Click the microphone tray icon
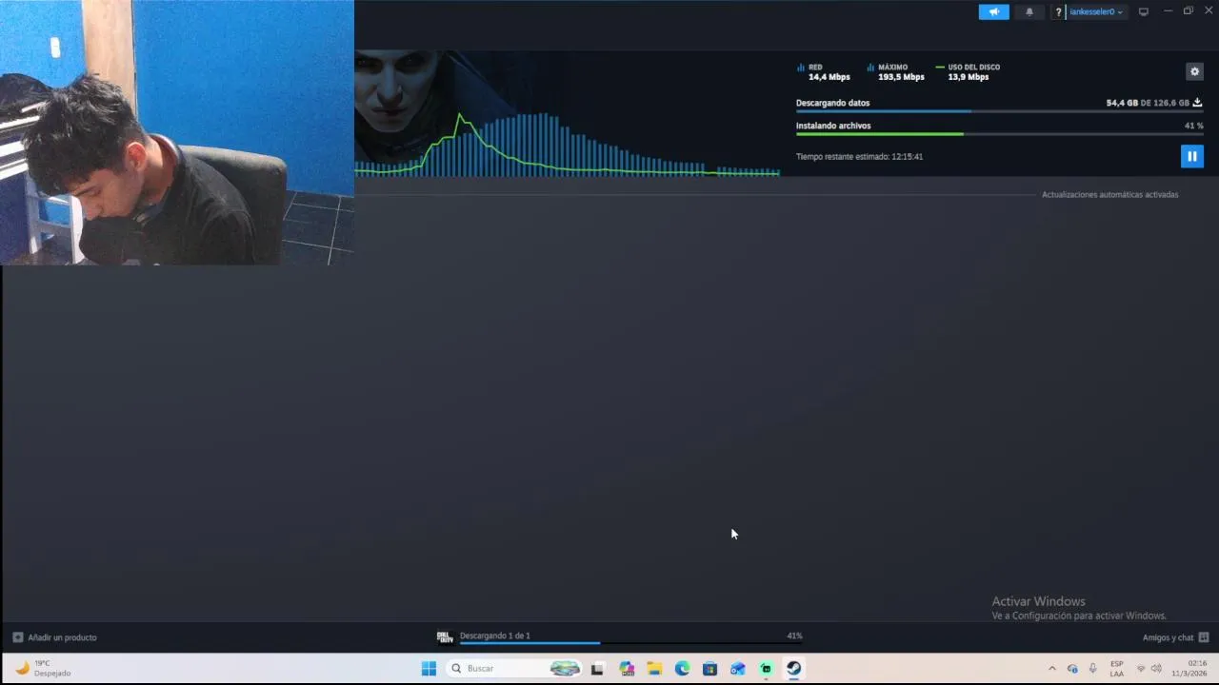Screen dimensions: 1219x685 (x=1092, y=668)
